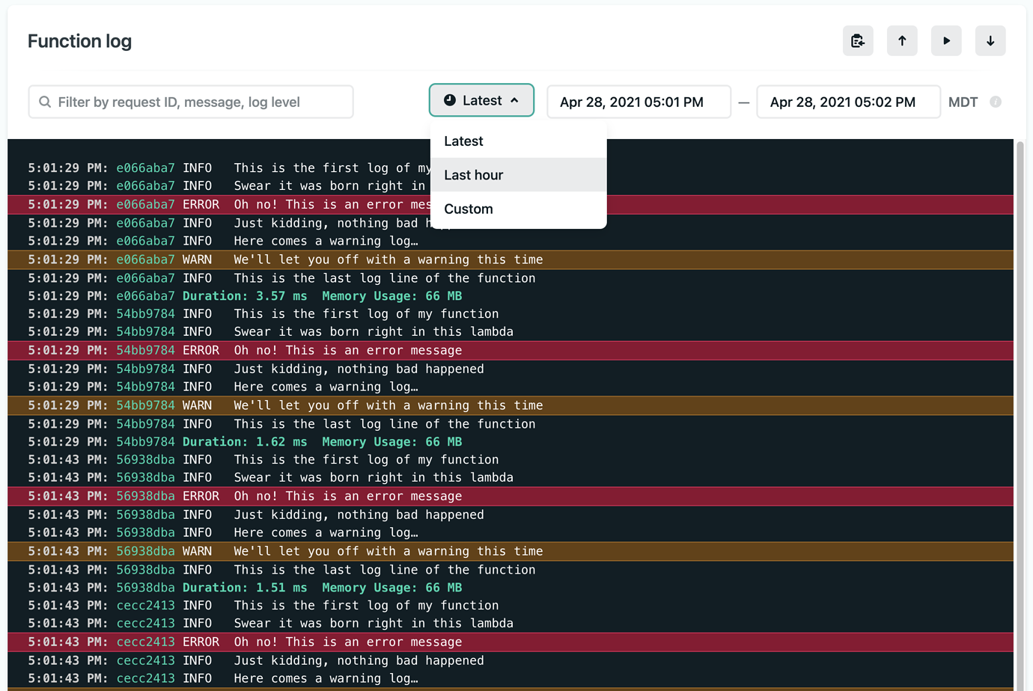Viewport: 1033px width, 691px height.
Task: Click the clock icon in Latest dropdown
Action: 450,100
